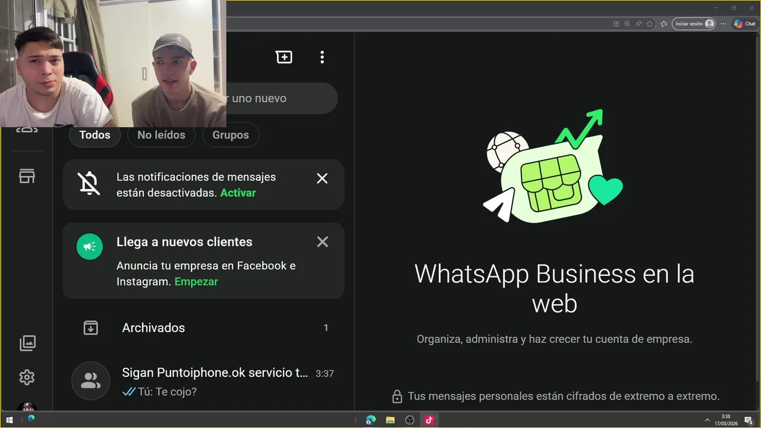Open the media gallery icon in sidebar
The width and height of the screenshot is (761, 428).
click(x=27, y=343)
